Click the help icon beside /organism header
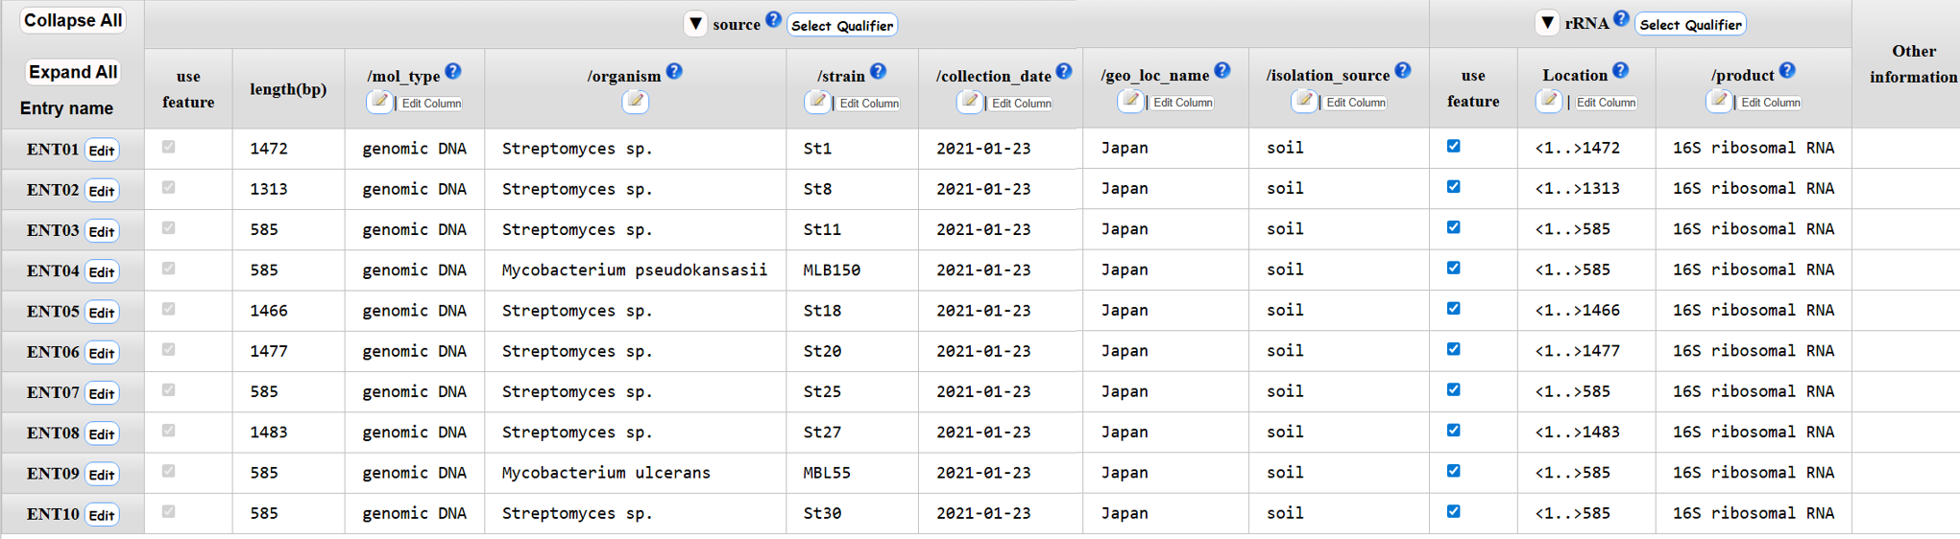This screenshot has width=1960, height=539. (x=674, y=72)
